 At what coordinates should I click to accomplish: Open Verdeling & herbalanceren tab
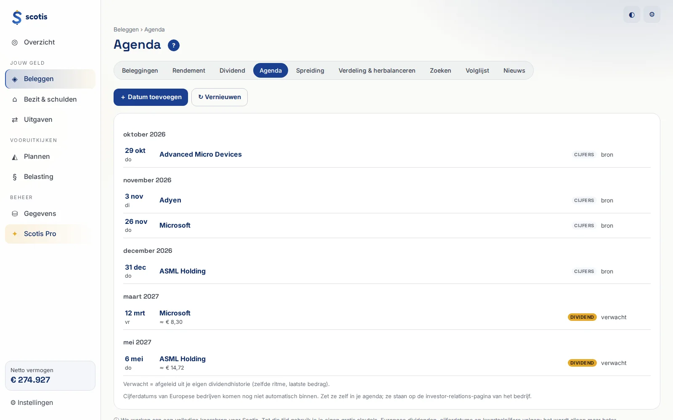(377, 71)
